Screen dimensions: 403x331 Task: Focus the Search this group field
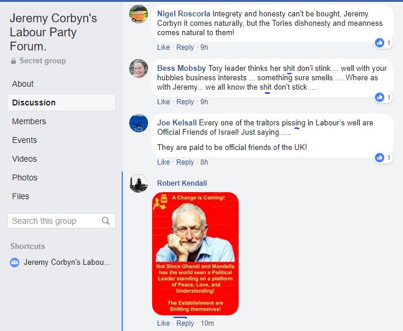click(x=61, y=221)
